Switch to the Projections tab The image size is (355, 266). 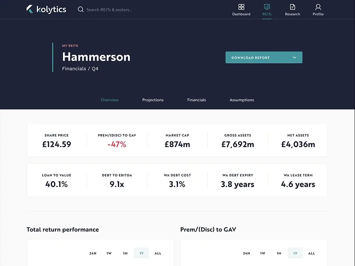click(x=153, y=100)
